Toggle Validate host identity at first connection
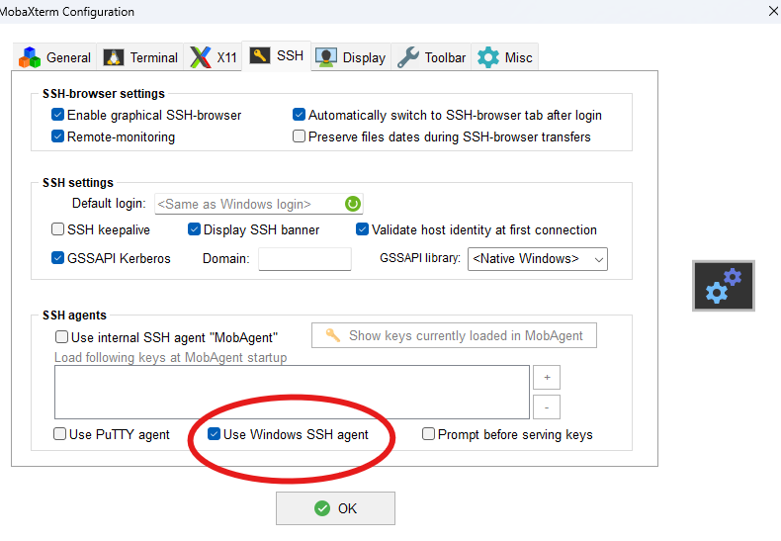Viewport: 781px width, 541px height. tap(362, 229)
